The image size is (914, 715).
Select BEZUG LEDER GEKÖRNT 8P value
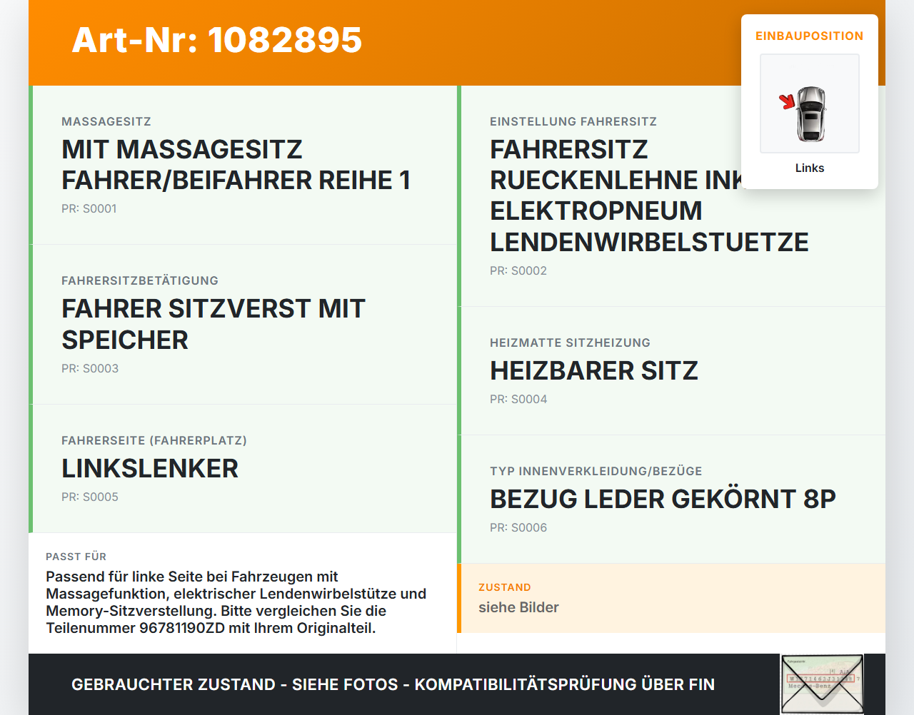(663, 500)
